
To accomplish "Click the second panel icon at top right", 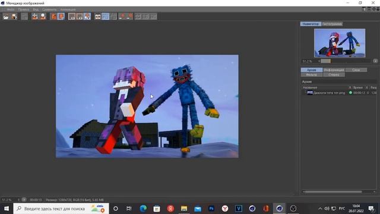I will coord(369,10).
